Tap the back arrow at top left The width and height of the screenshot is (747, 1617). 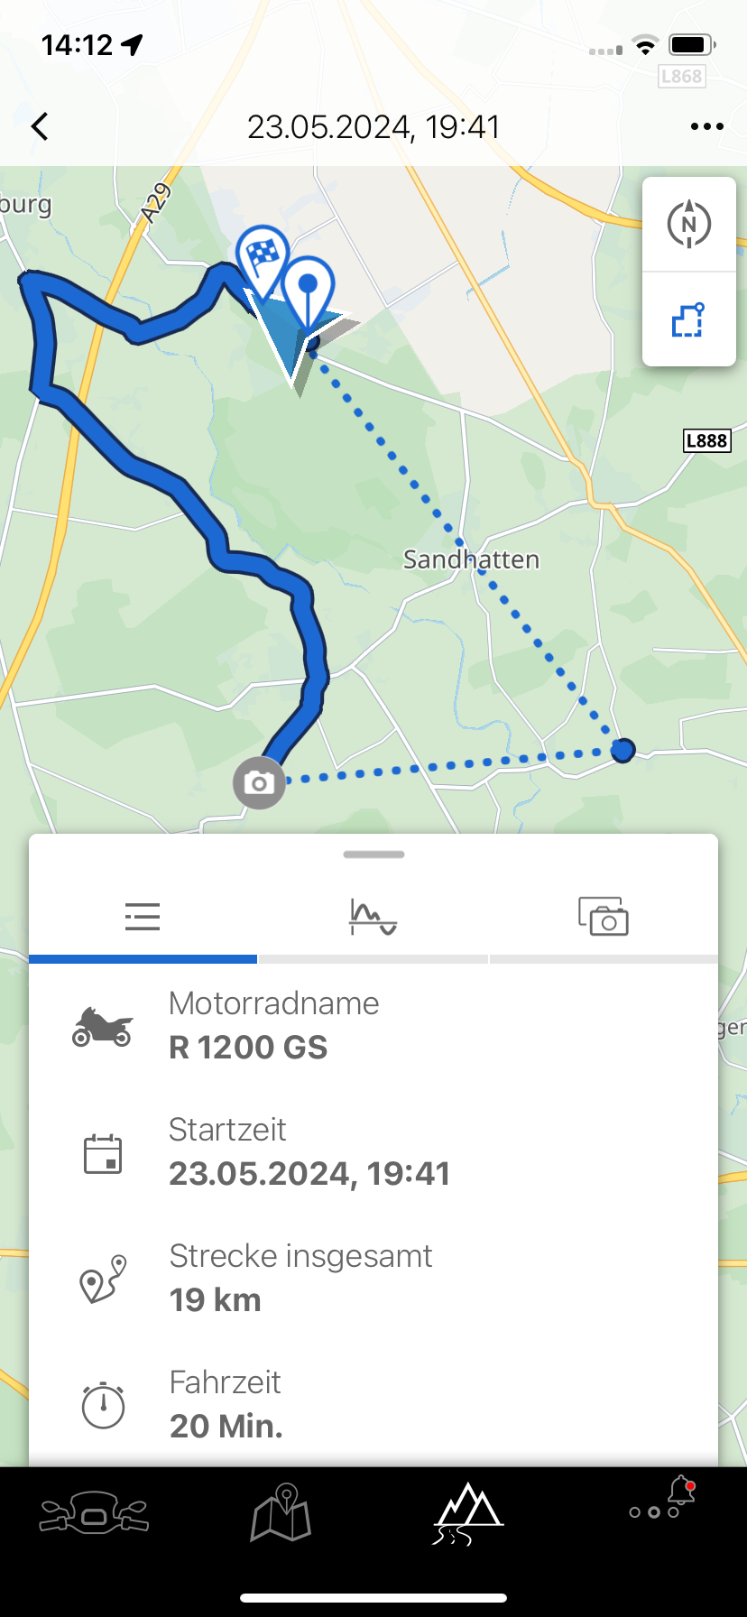(x=40, y=126)
